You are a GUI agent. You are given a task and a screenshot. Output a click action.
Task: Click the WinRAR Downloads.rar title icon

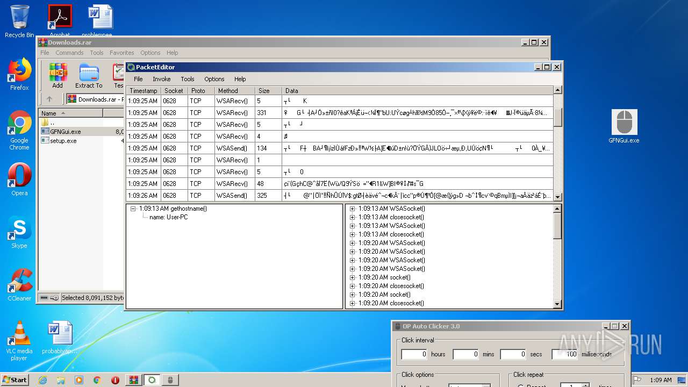[42, 42]
